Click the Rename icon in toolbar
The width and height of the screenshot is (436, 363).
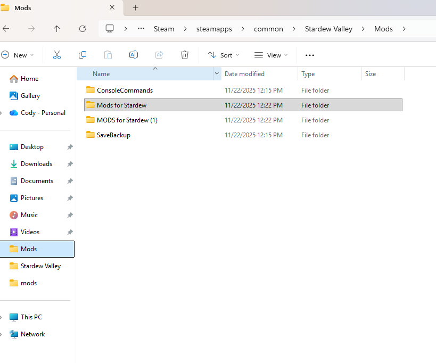pyautogui.click(x=134, y=55)
